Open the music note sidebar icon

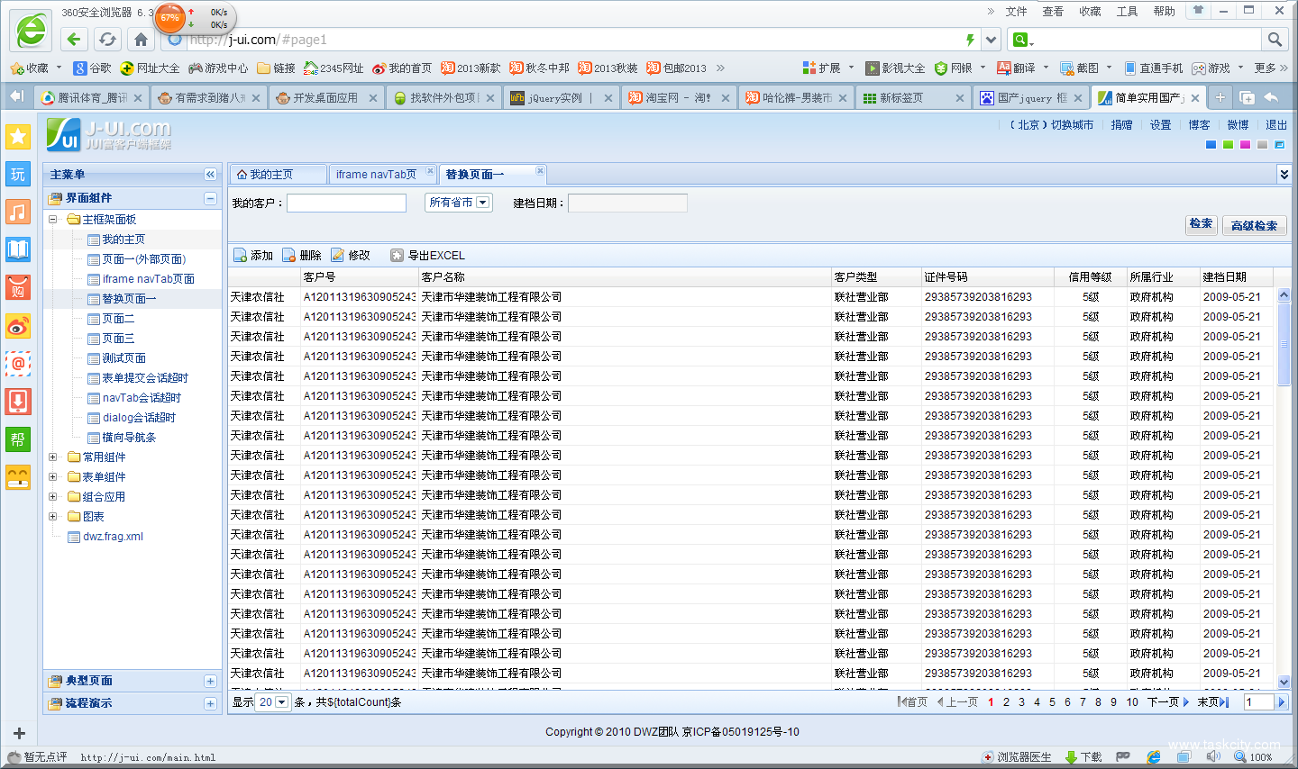click(x=18, y=212)
